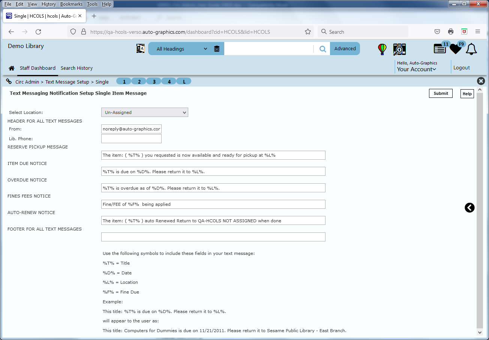Open the File menu
489x340 pixels.
click(x=8, y=4)
